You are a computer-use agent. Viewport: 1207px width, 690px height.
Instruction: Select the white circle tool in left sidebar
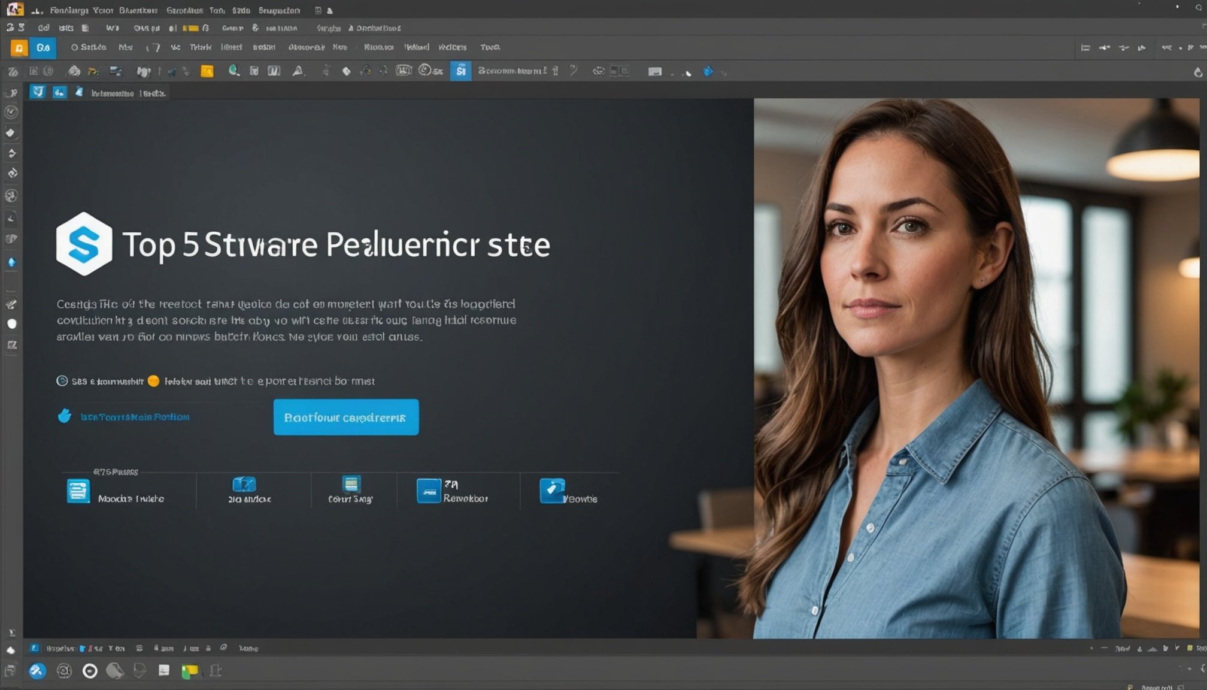click(x=11, y=324)
